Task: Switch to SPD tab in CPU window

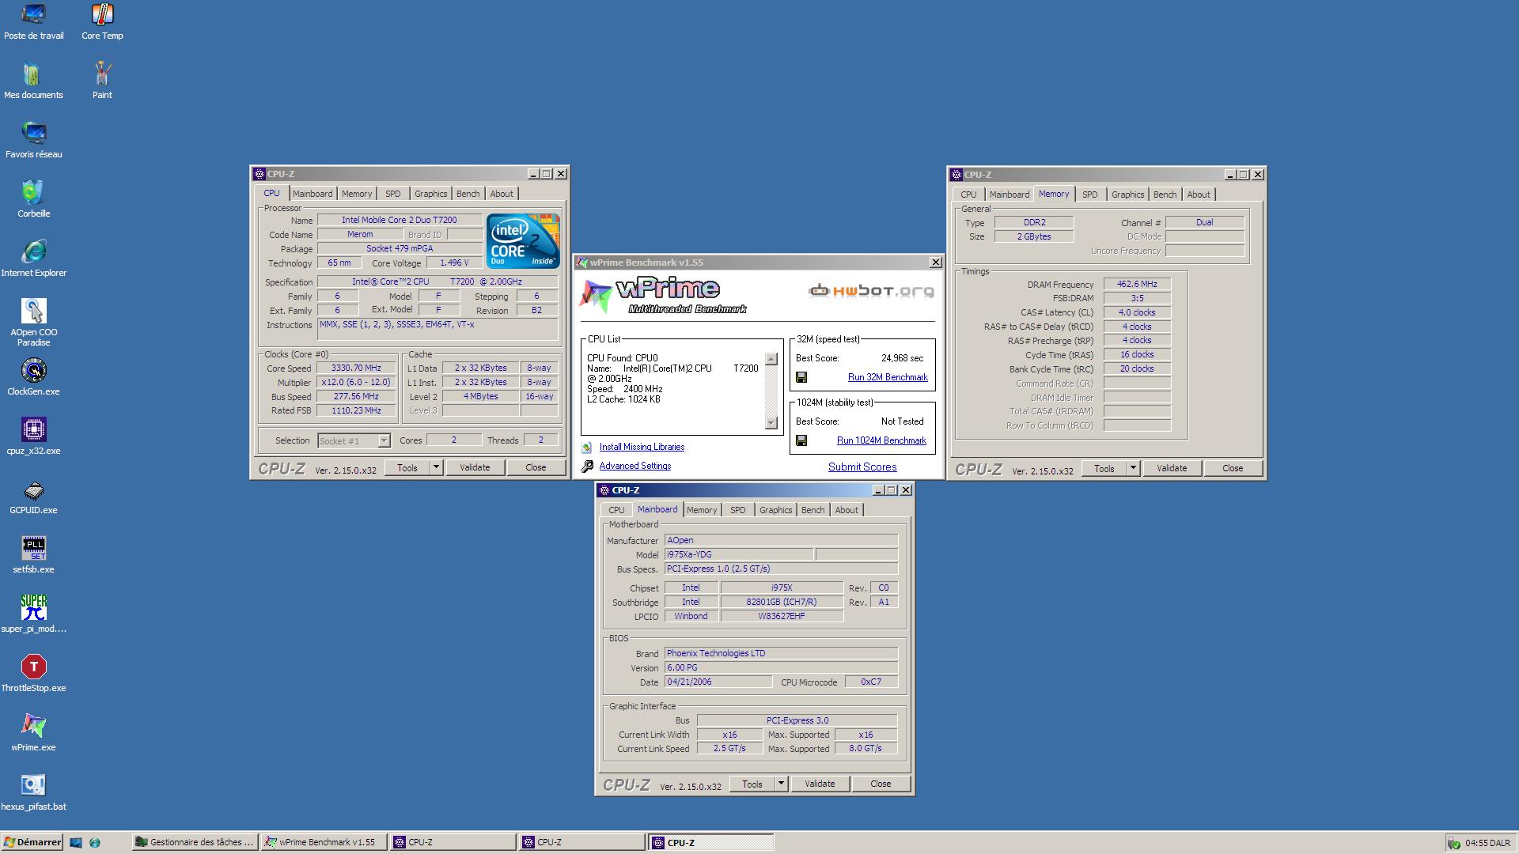Action: [x=393, y=194]
